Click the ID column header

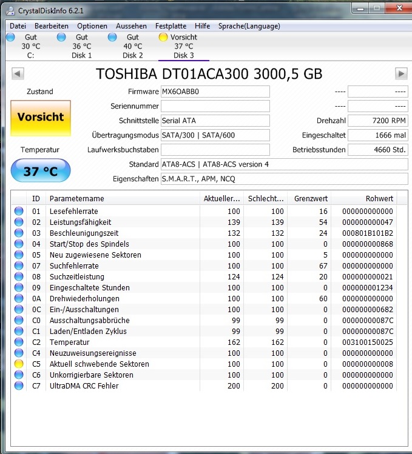pyautogui.click(x=36, y=199)
